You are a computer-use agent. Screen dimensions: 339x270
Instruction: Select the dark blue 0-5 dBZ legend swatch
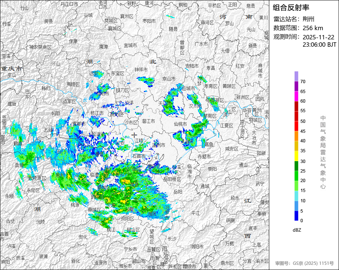click(x=296, y=216)
